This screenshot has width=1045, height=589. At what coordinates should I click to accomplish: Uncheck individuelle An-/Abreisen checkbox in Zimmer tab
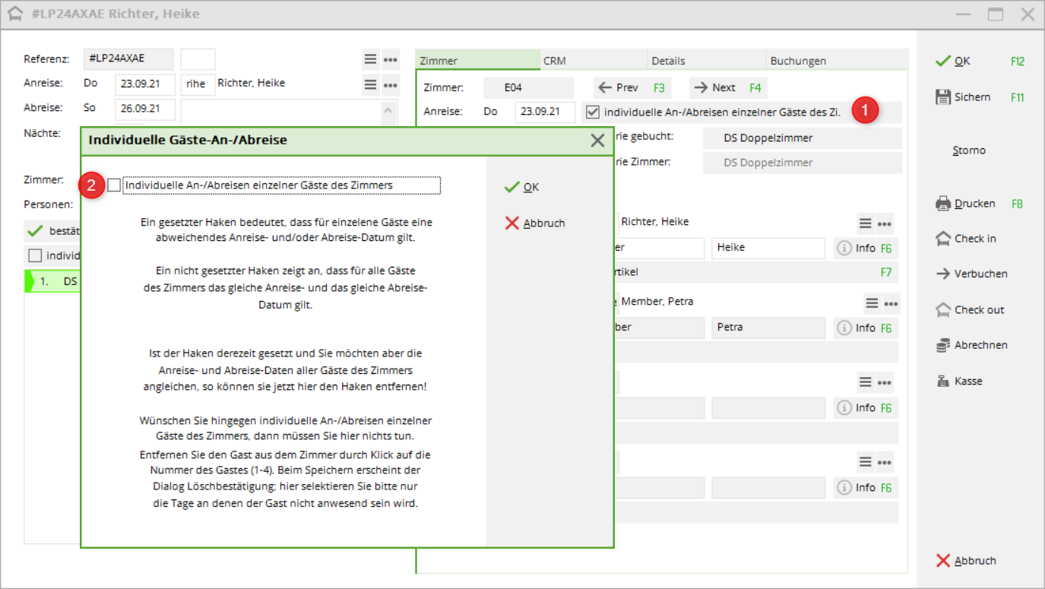click(x=593, y=112)
